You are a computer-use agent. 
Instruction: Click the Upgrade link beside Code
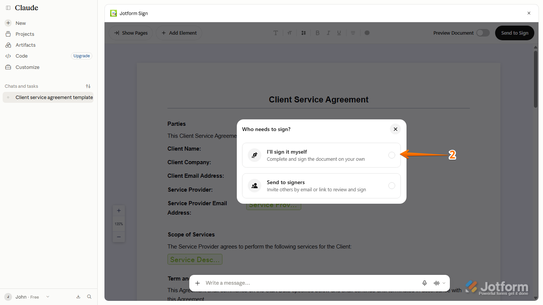tap(81, 56)
